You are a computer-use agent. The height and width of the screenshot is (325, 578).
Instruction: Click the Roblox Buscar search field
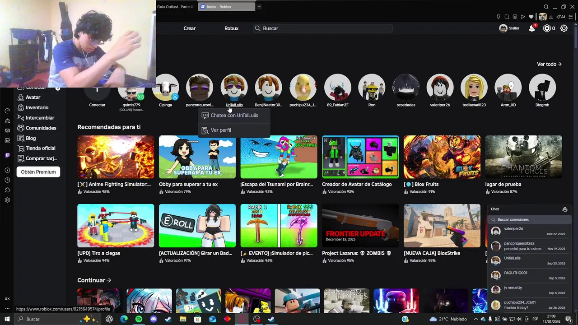[x=323, y=28]
